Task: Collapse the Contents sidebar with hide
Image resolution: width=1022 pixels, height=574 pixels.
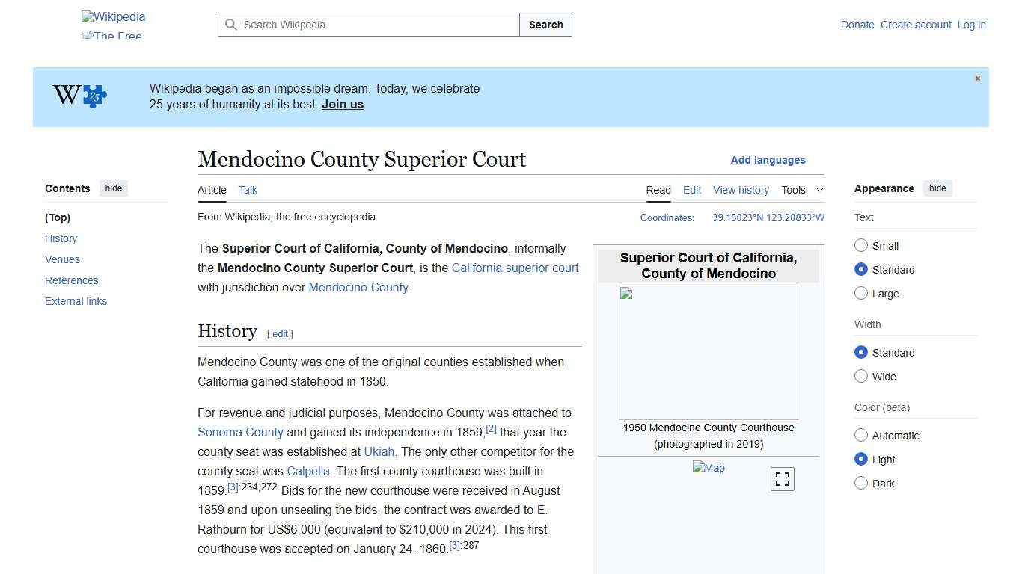Action: (113, 188)
